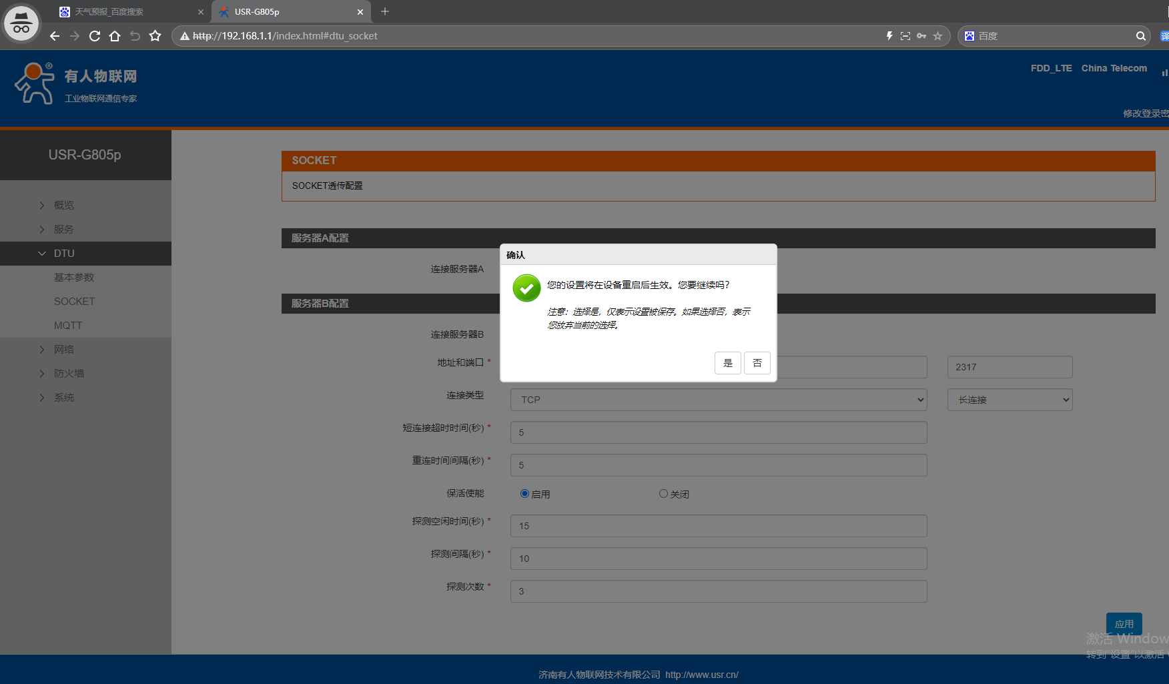This screenshot has height=684, width=1169.
Task: Open the MQTT menu item in sidebar
Action: pos(68,326)
